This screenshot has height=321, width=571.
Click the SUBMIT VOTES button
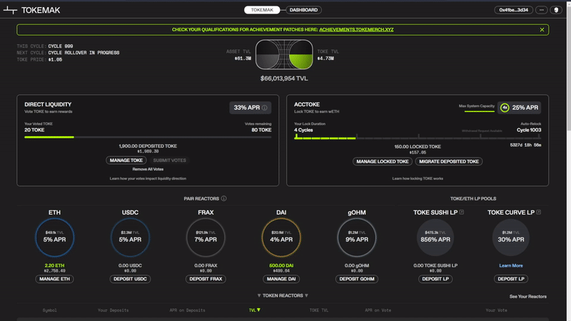click(169, 160)
